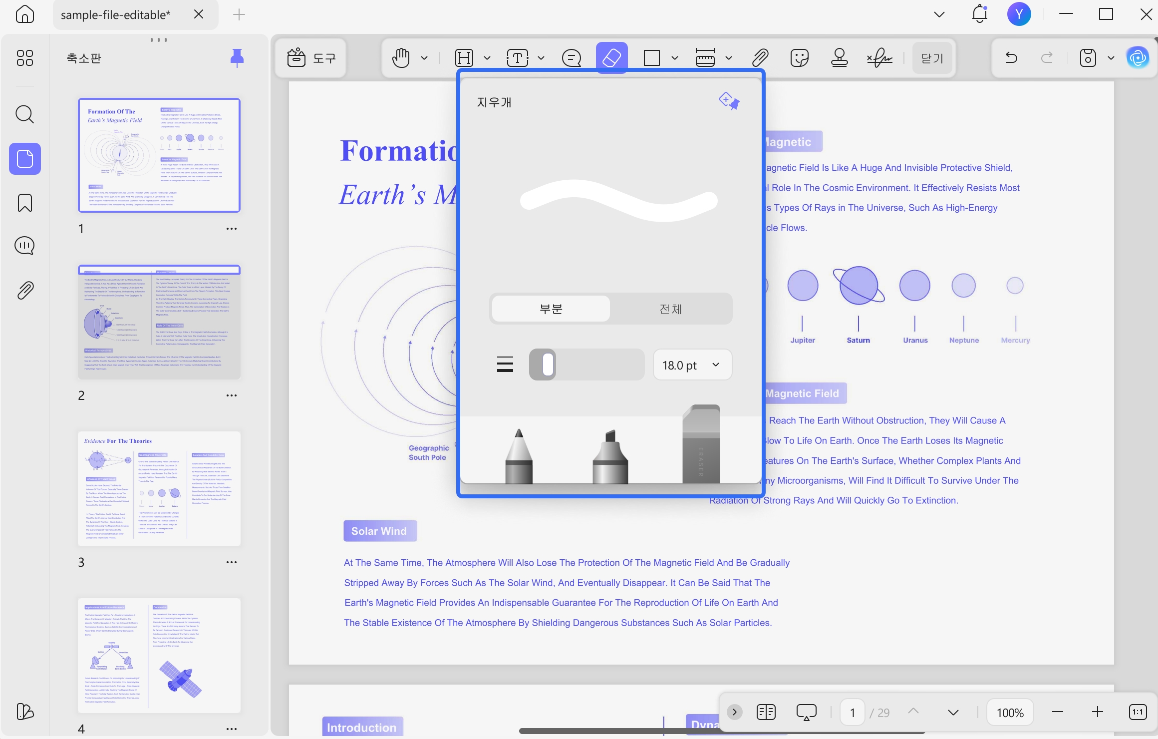Viewport: 1158px width, 739px height.
Task: Choose the eraser in tool tray
Action: (x=701, y=444)
